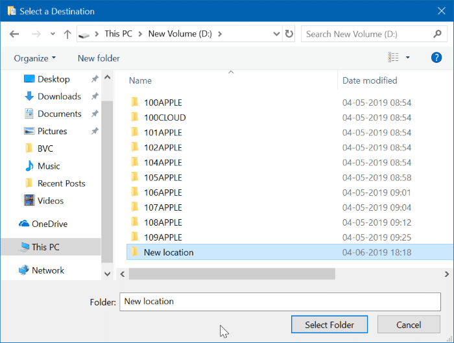Sort by the Name column header
The image size is (454, 343).
[x=141, y=81]
